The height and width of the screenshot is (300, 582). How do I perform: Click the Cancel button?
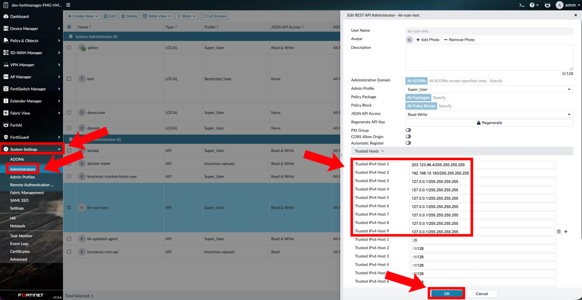(482, 293)
